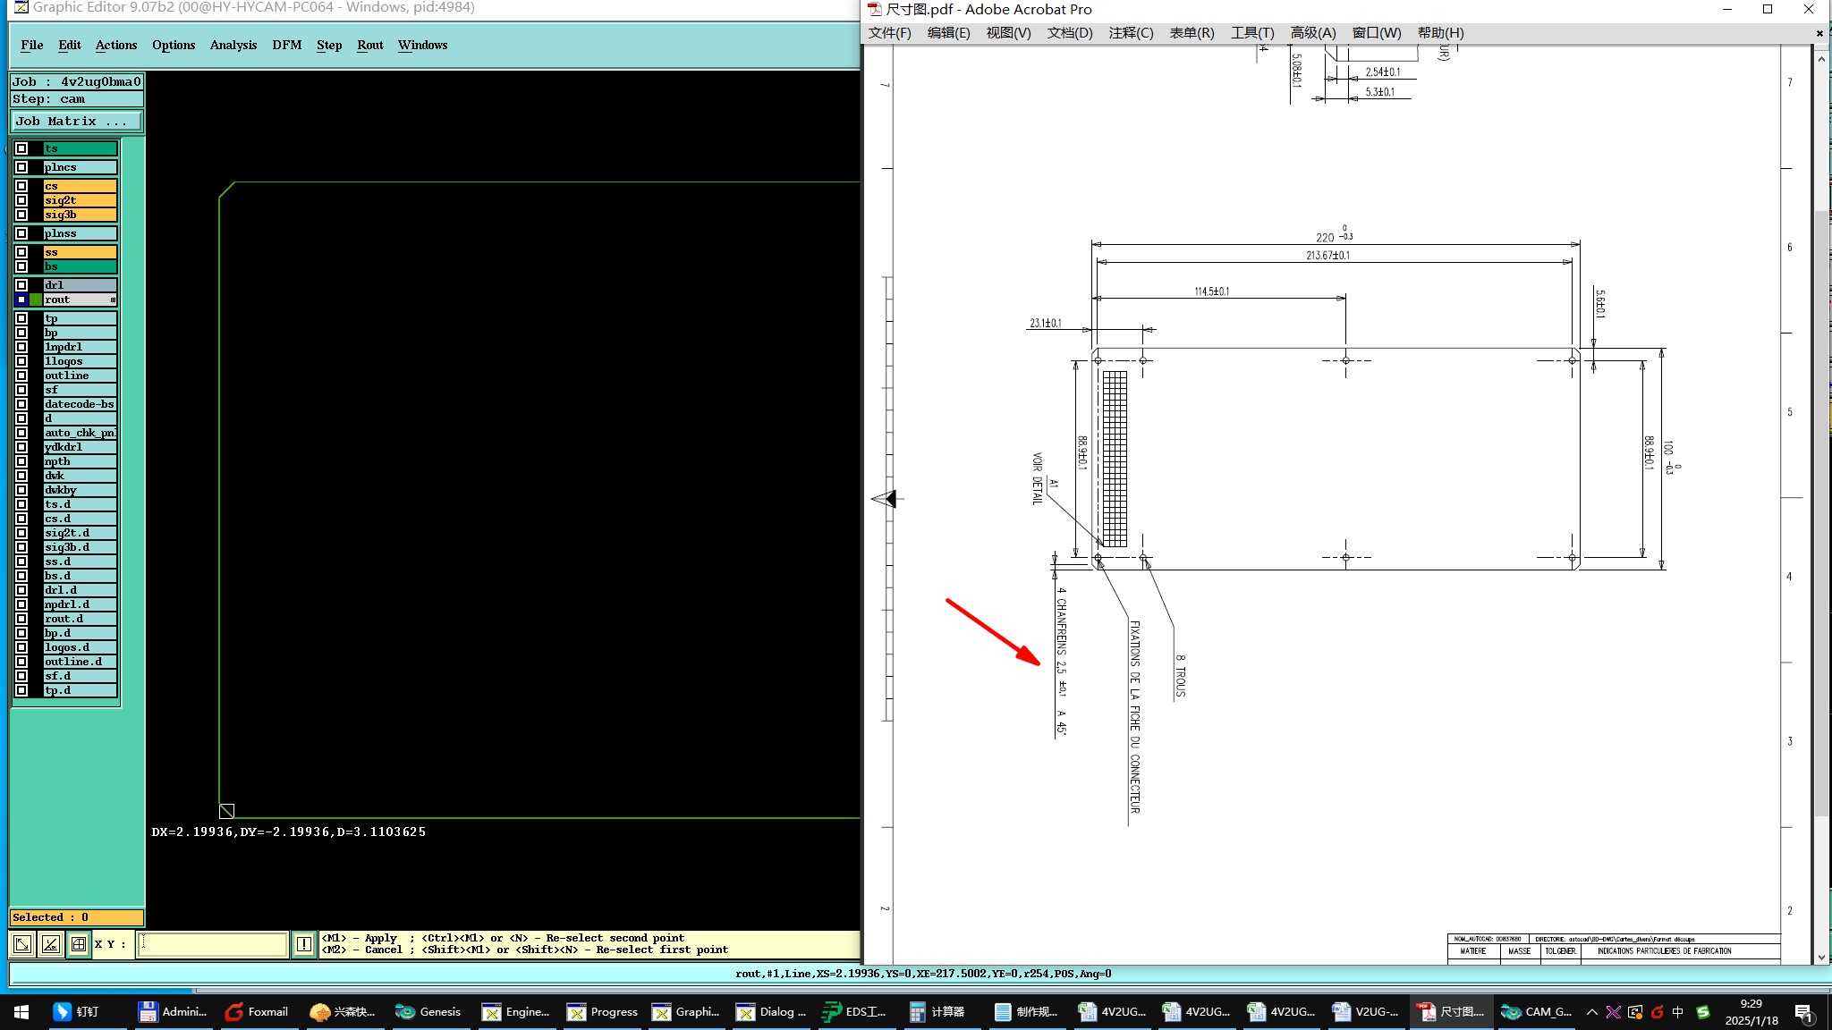The width and height of the screenshot is (1832, 1030).
Task: Enable the drl layer checkbox
Action: click(x=21, y=285)
